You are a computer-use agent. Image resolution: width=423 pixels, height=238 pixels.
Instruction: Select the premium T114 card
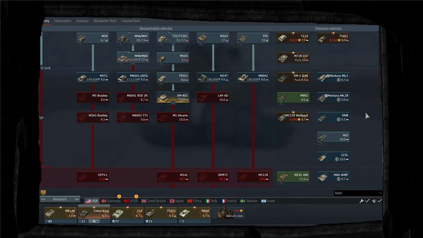(293, 38)
